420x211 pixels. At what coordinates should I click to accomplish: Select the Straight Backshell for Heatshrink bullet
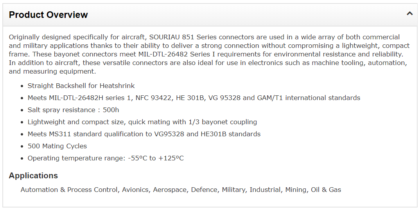[x=81, y=86]
